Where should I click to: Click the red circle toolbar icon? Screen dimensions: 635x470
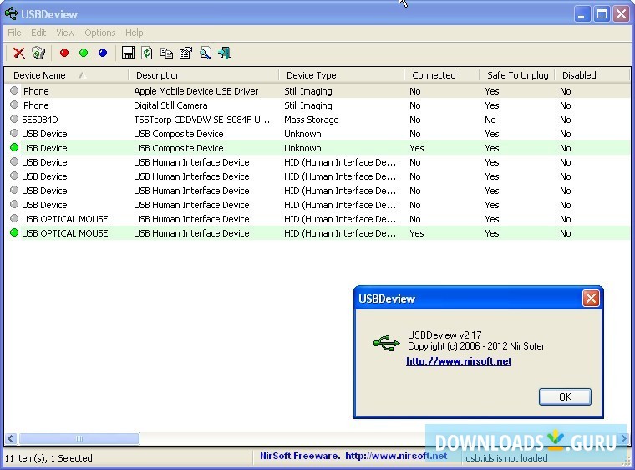64,53
